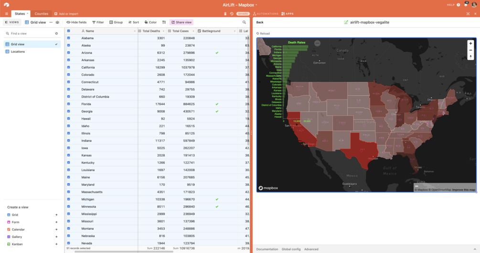The height and width of the screenshot is (253, 480).
Task: Click the Mapbox logo
Action: pyautogui.click(x=268, y=188)
